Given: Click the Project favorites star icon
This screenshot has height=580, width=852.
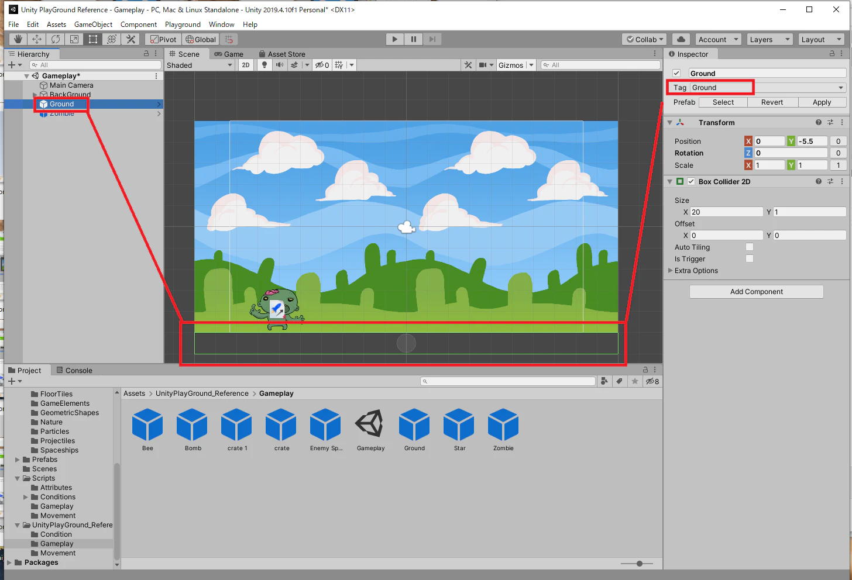Looking at the screenshot, I should coord(635,381).
